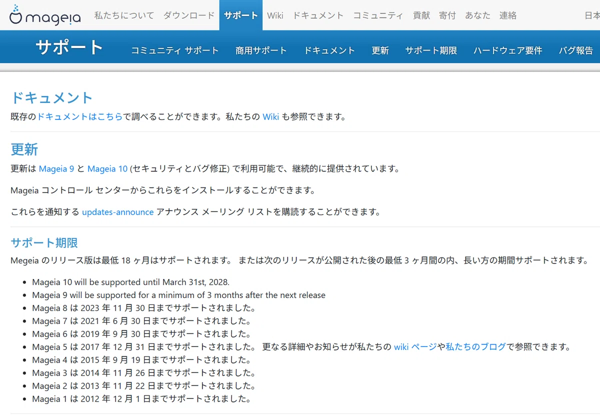The image size is (600, 420).
Task: Open the Mageia 9 updates link
Action: tap(56, 168)
